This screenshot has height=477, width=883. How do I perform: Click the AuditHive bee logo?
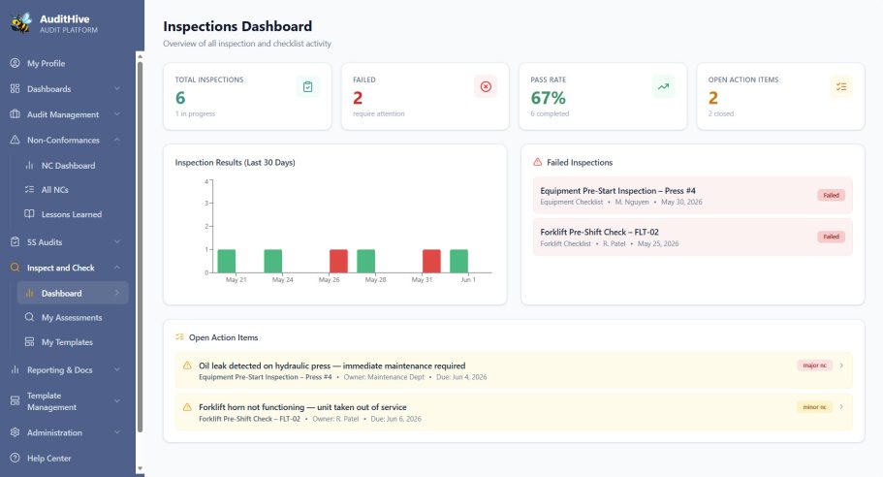tap(21, 23)
